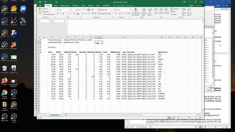Click the Copy command in Clipboard group
The height and width of the screenshot is (132, 235).
pos(46,11)
